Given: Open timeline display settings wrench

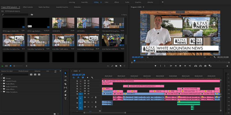Looking at the screenshot, I should click(x=92, y=78).
